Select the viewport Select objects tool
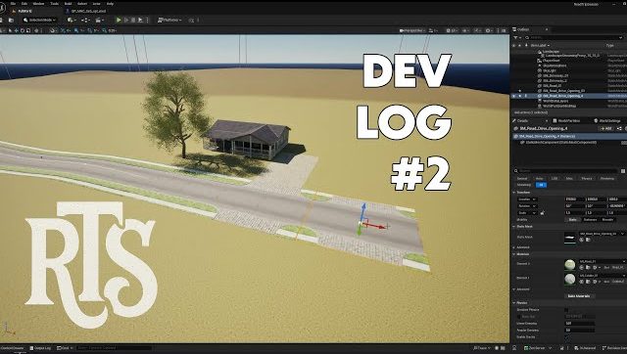 coord(10,30)
